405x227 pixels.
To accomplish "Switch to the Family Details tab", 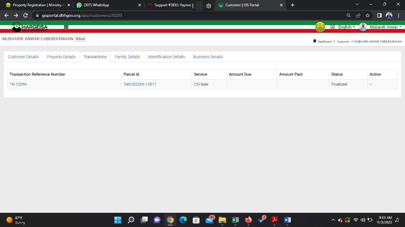I will (x=127, y=57).
